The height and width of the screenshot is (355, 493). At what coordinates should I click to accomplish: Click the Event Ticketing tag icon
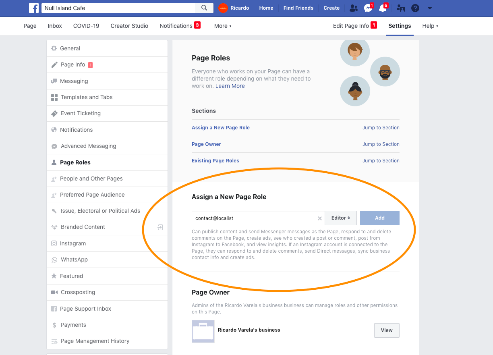click(54, 113)
